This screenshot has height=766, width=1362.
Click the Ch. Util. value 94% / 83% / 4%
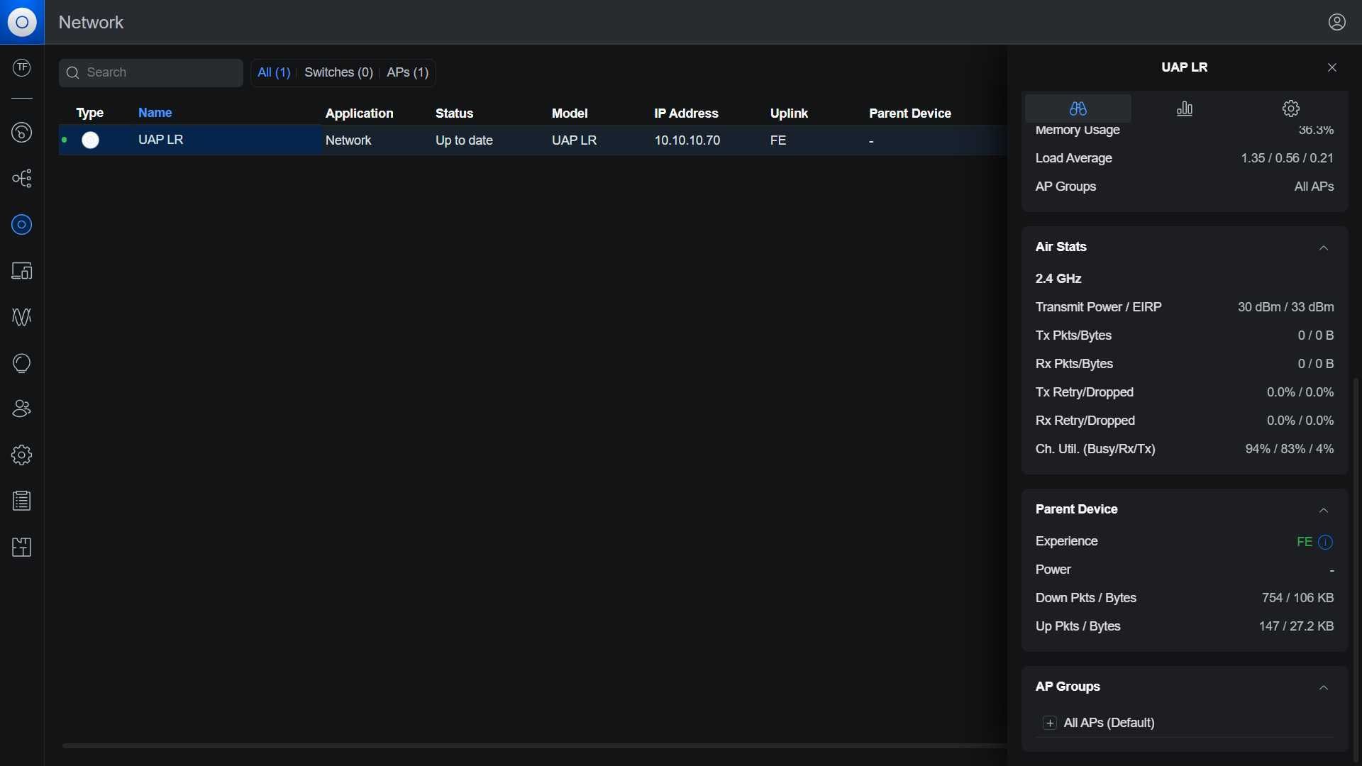click(x=1290, y=449)
